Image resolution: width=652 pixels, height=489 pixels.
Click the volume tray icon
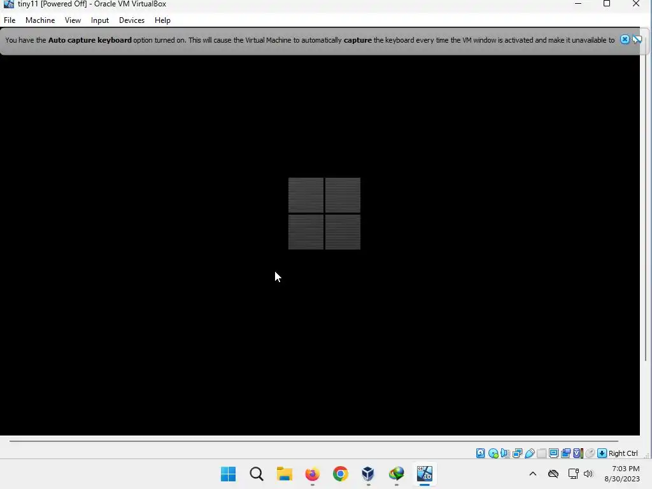pyautogui.click(x=588, y=474)
